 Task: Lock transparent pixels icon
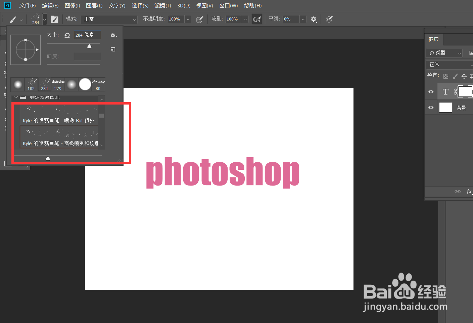tap(446, 76)
